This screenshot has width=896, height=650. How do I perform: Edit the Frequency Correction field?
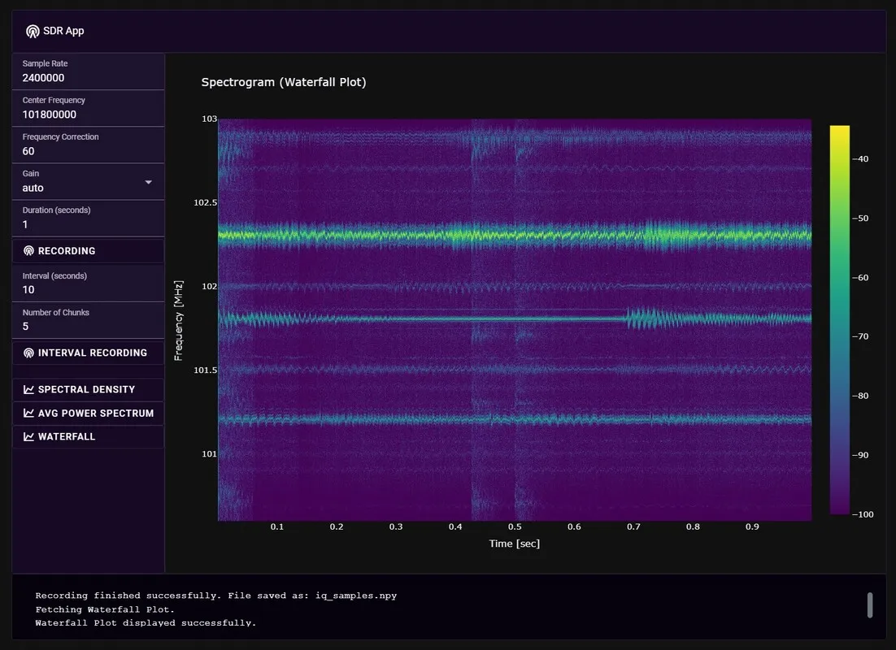(x=88, y=145)
